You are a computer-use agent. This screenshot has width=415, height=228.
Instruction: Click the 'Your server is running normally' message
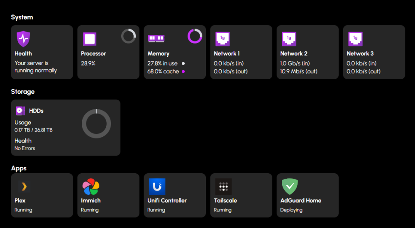[x=36, y=67]
